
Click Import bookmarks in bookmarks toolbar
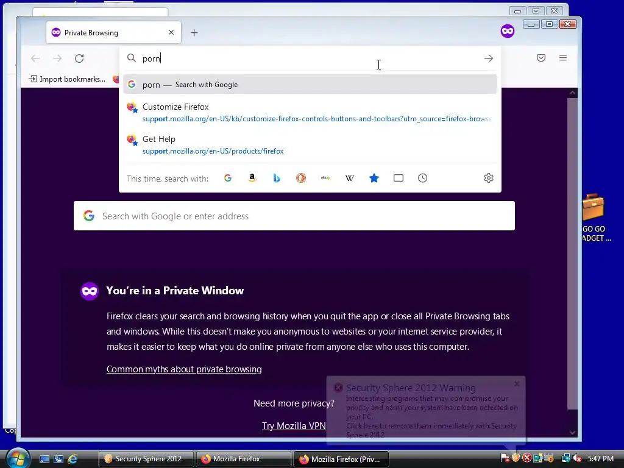pos(67,79)
